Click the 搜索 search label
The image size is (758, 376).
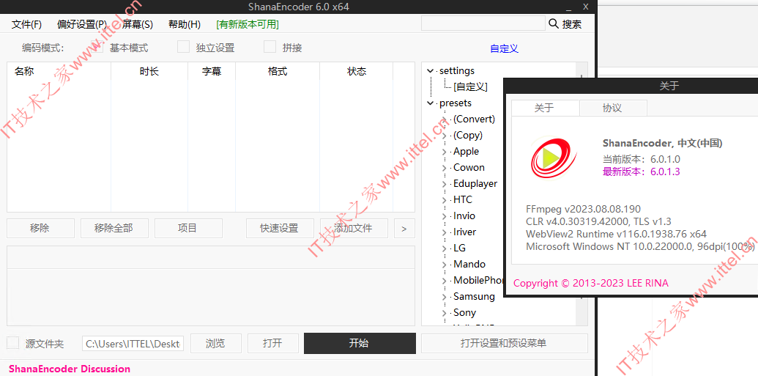coord(572,24)
